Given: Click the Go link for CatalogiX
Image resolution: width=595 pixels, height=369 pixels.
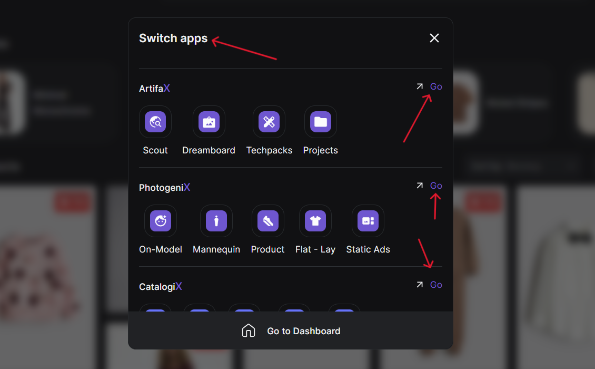Looking at the screenshot, I should [x=436, y=285].
